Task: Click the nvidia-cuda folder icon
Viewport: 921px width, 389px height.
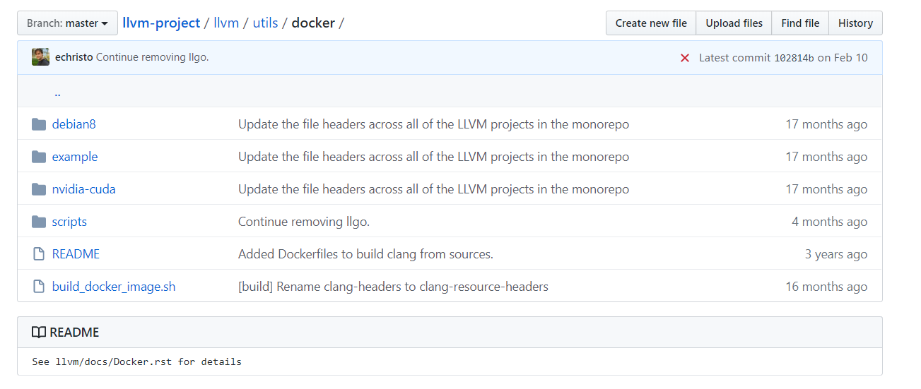Action: [39, 189]
